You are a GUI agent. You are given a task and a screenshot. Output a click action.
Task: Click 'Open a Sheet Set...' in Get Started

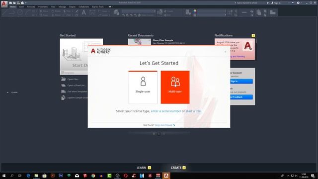(77, 86)
